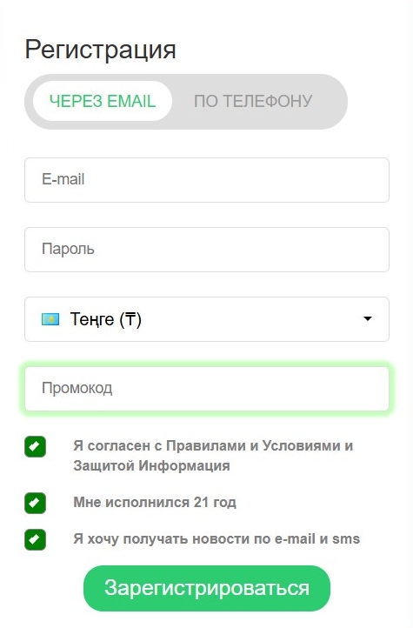Switch to the ПО ТЕЛЕФОНУ tab
Viewport: 413px width, 628px height.
(253, 101)
